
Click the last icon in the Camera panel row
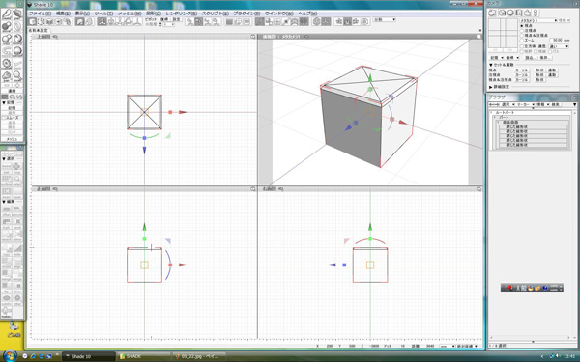coord(536,13)
